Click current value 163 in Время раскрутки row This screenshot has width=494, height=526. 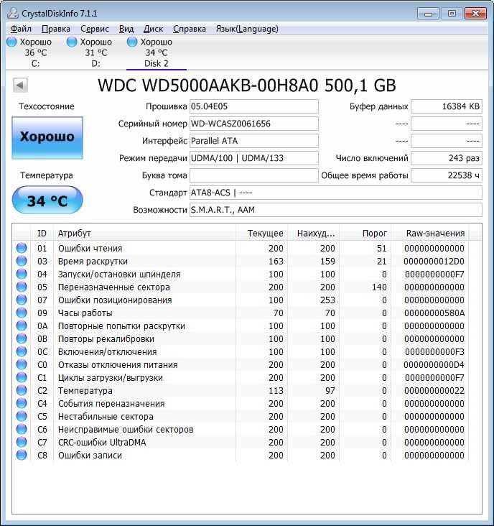[x=276, y=261]
